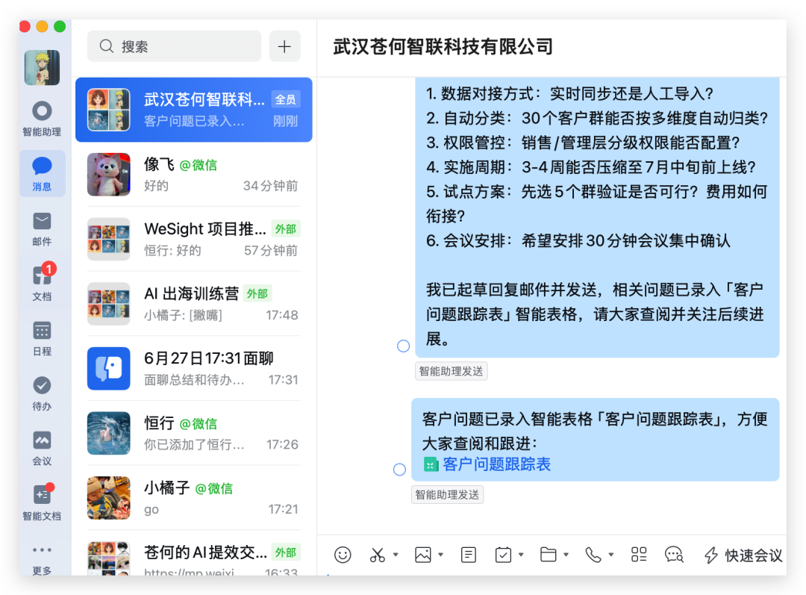The width and height of the screenshot is (806, 595).
Task: Click the image send icon
Action: [x=423, y=555]
